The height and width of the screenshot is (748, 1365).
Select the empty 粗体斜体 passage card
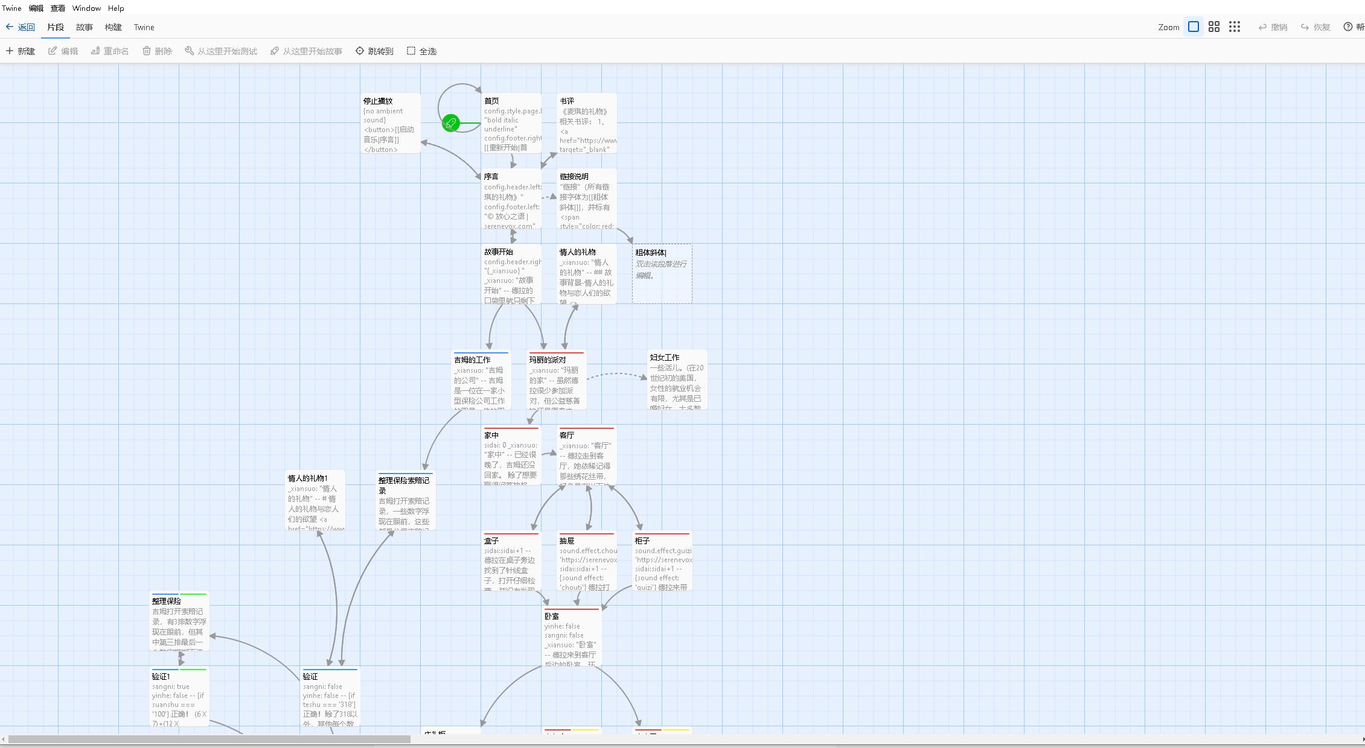click(x=662, y=274)
